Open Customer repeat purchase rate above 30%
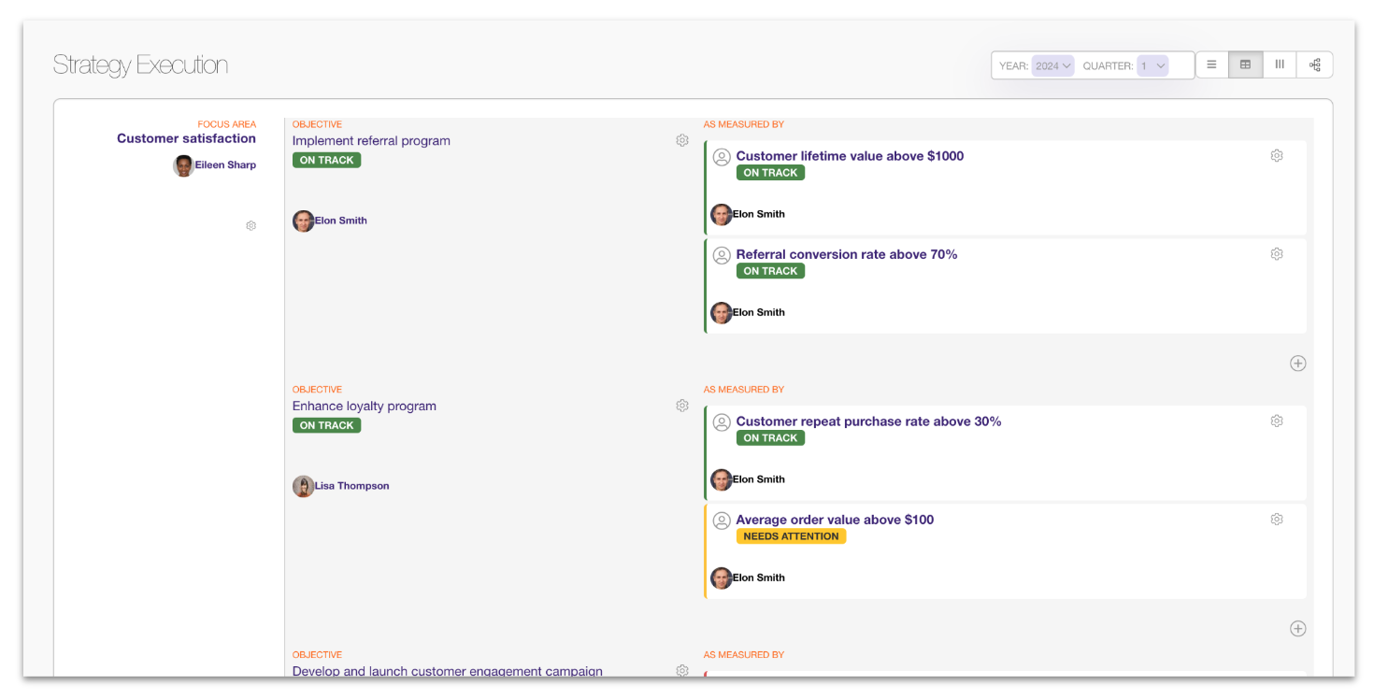1374x699 pixels. pyautogui.click(x=868, y=421)
